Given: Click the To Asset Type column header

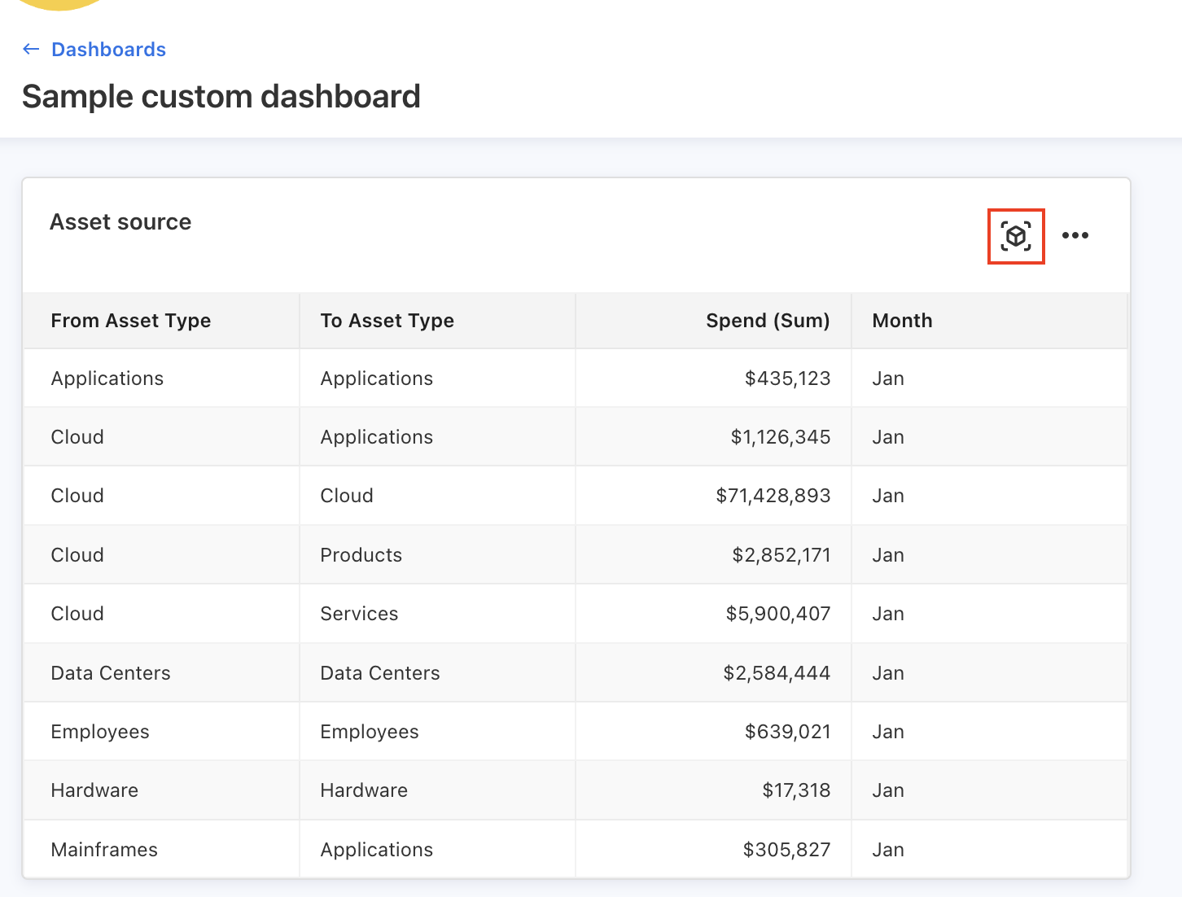Looking at the screenshot, I should pyautogui.click(x=387, y=320).
